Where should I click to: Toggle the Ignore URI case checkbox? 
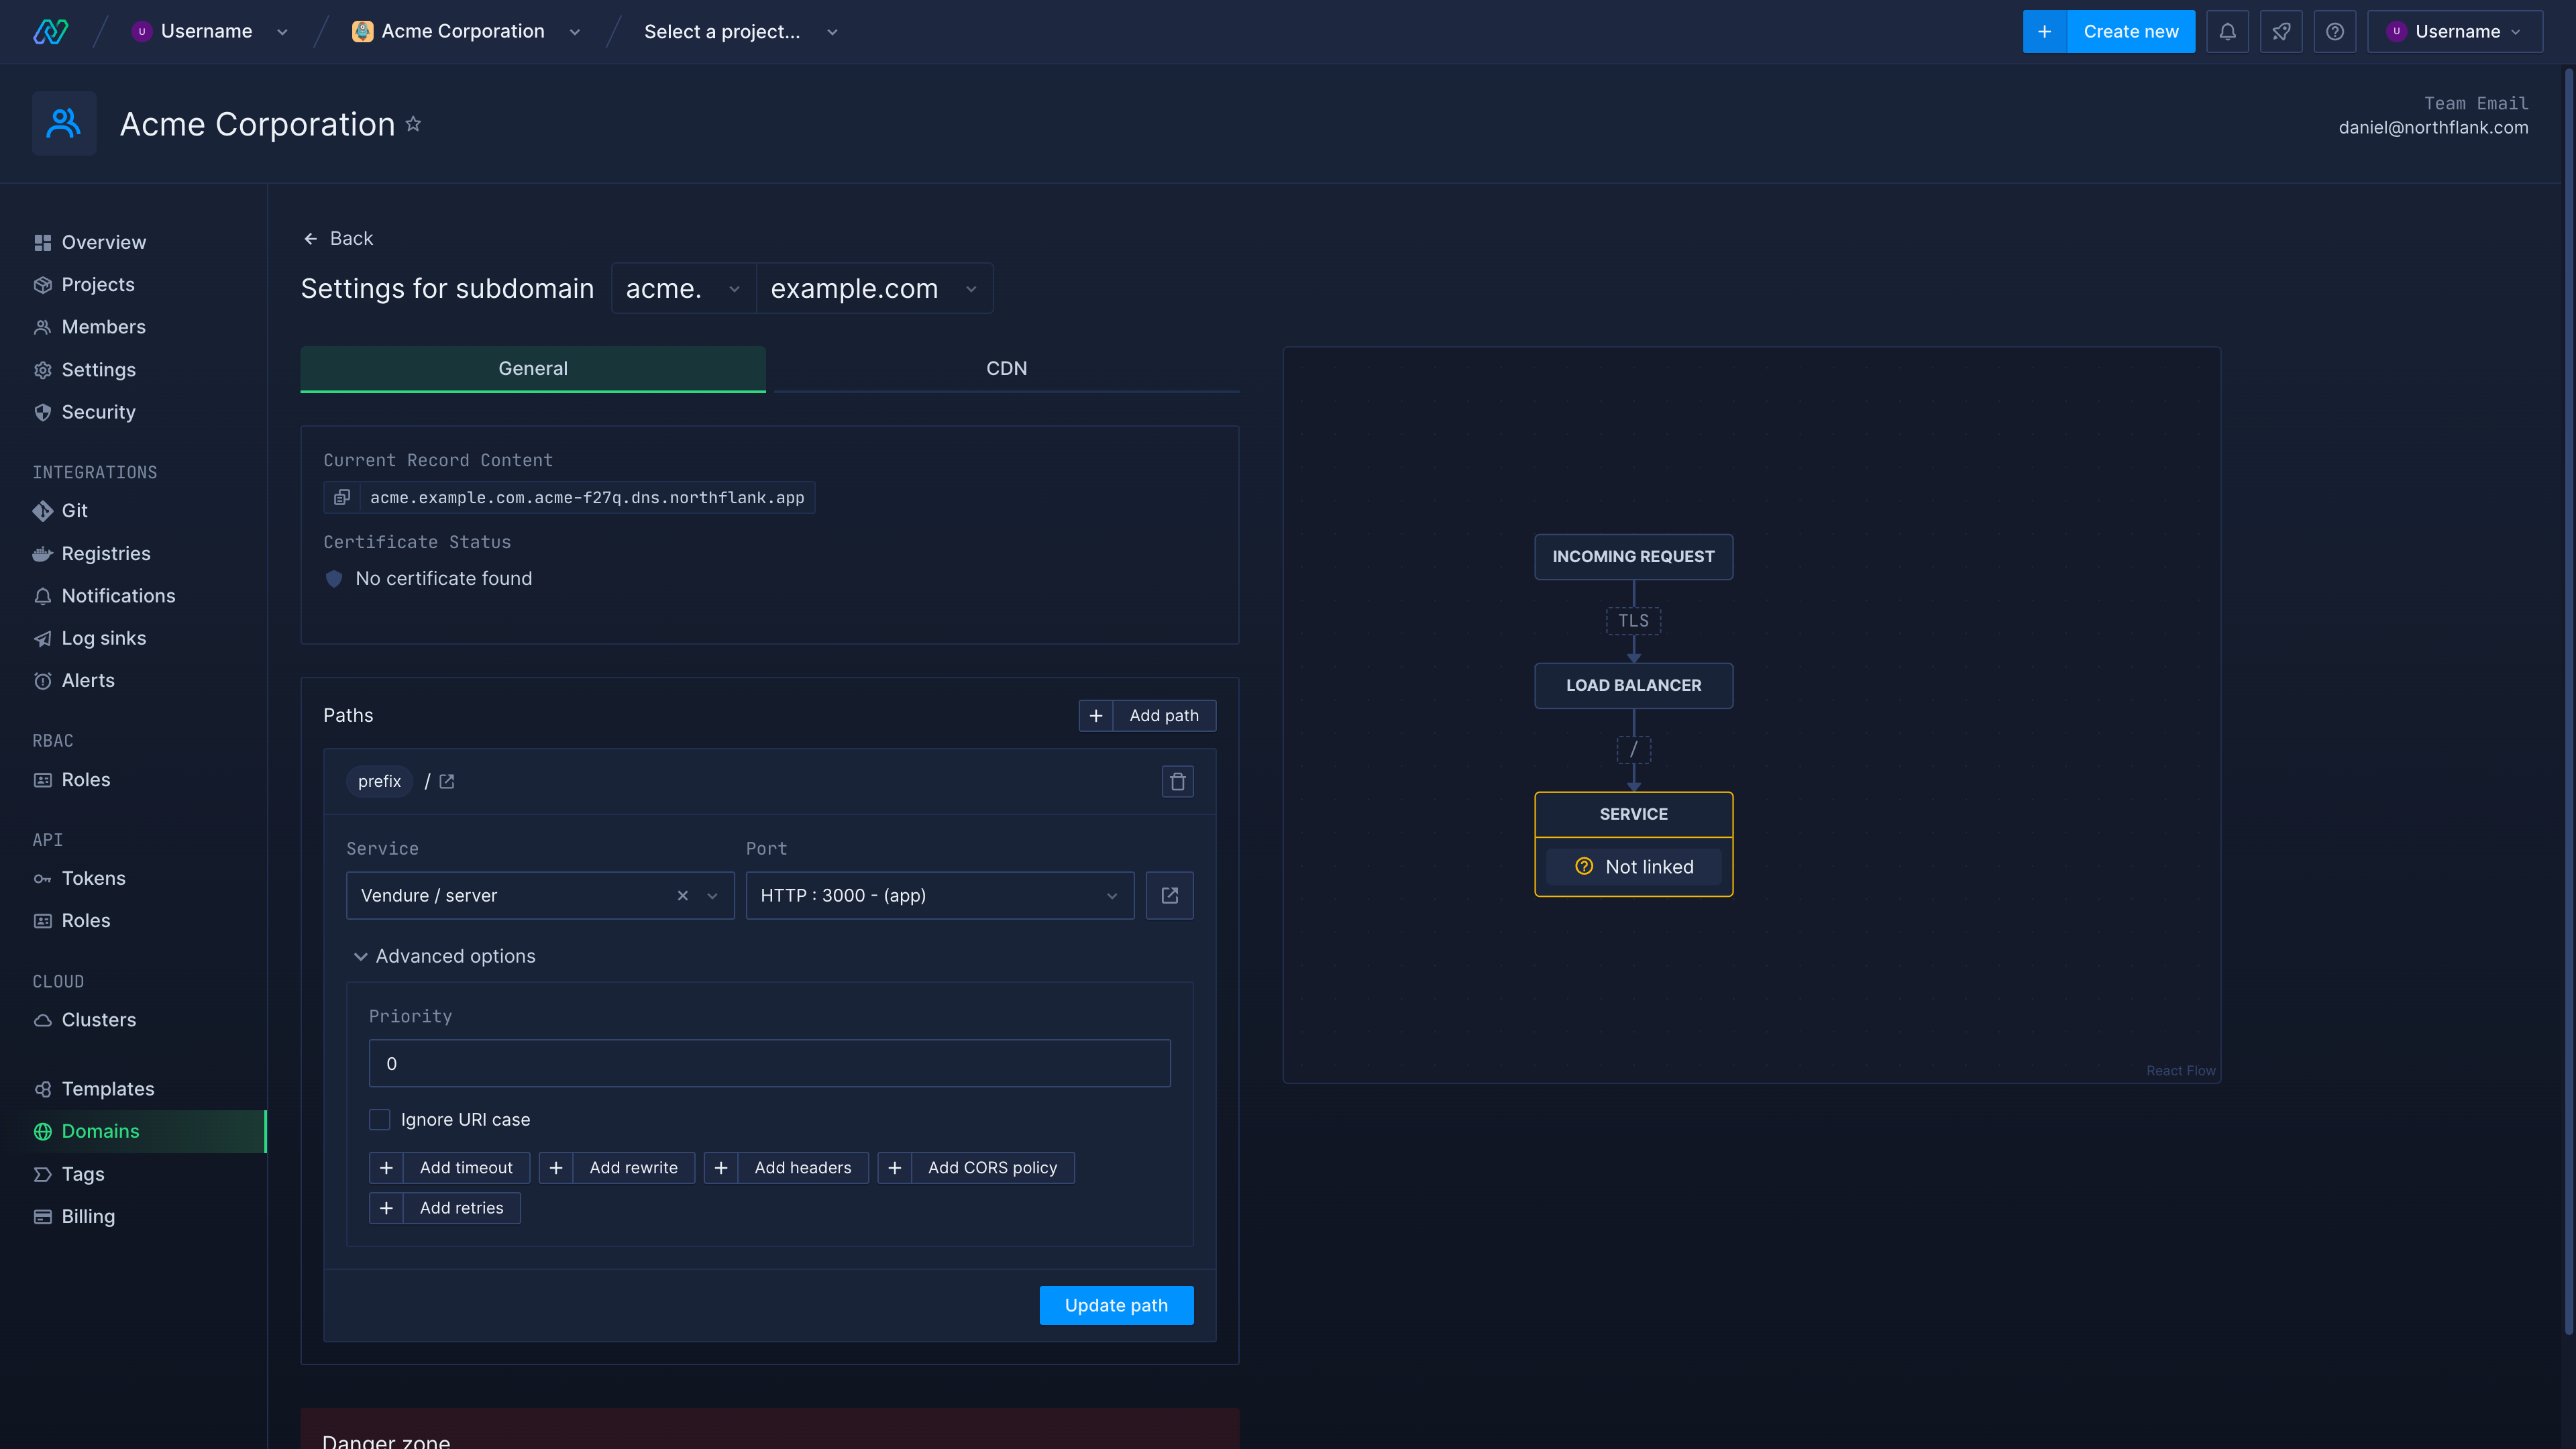click(378, 1118)
